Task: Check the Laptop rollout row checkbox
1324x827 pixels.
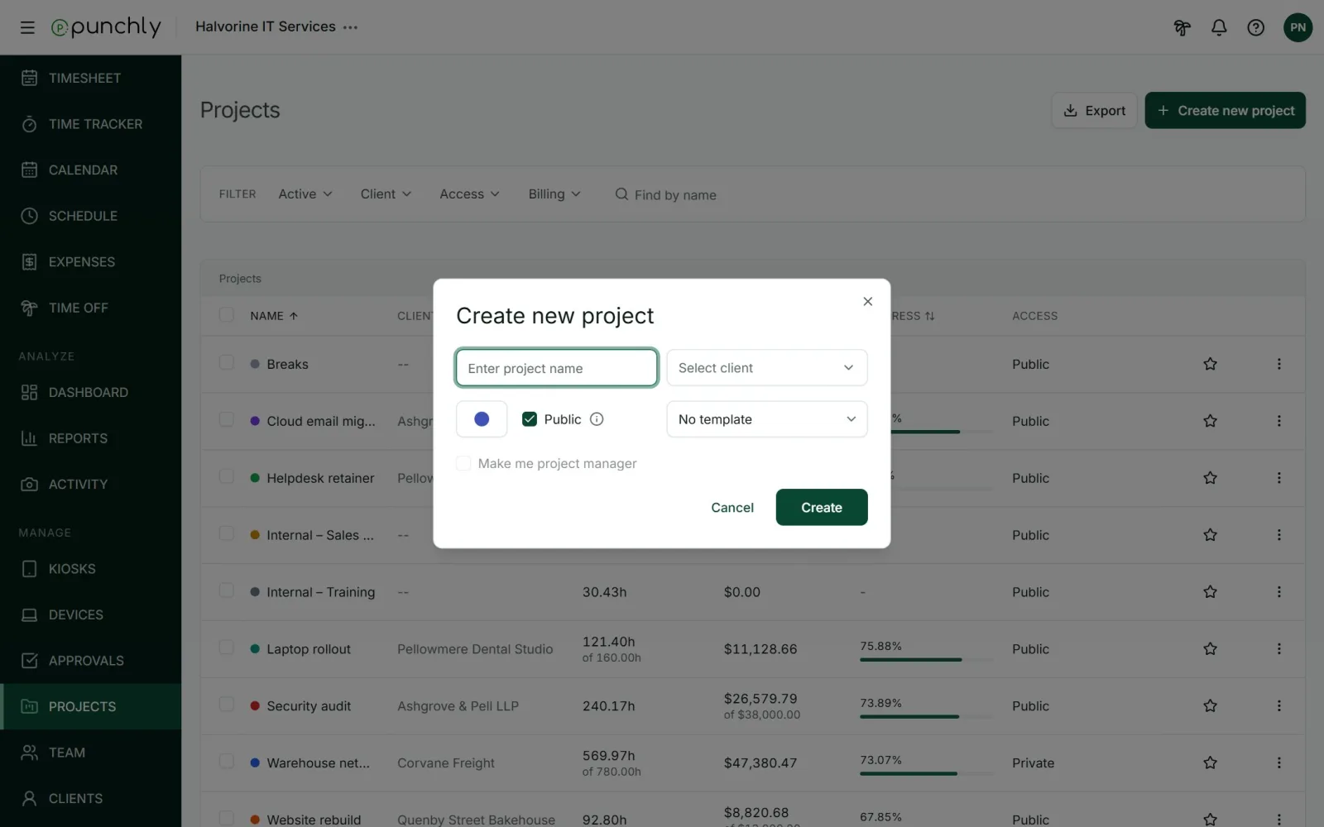Action: coord(227,648)
